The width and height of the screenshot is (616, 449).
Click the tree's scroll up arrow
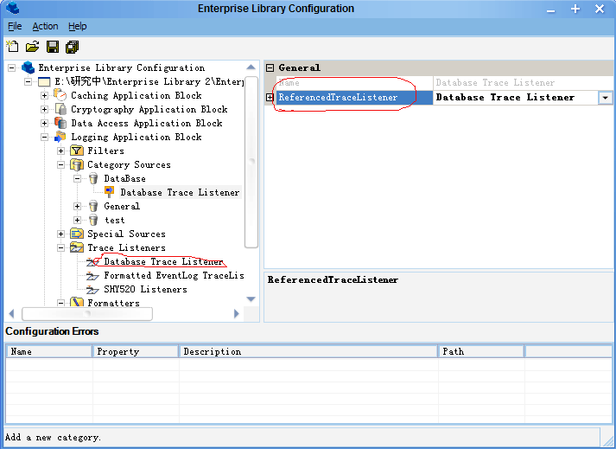(x=251, y=67)
